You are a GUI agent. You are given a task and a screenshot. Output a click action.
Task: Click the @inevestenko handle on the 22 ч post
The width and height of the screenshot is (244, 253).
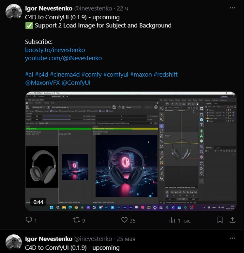click(x=93, y=9)
